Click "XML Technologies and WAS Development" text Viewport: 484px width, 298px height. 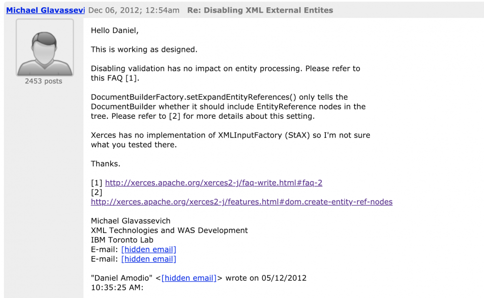coord(169,231)
